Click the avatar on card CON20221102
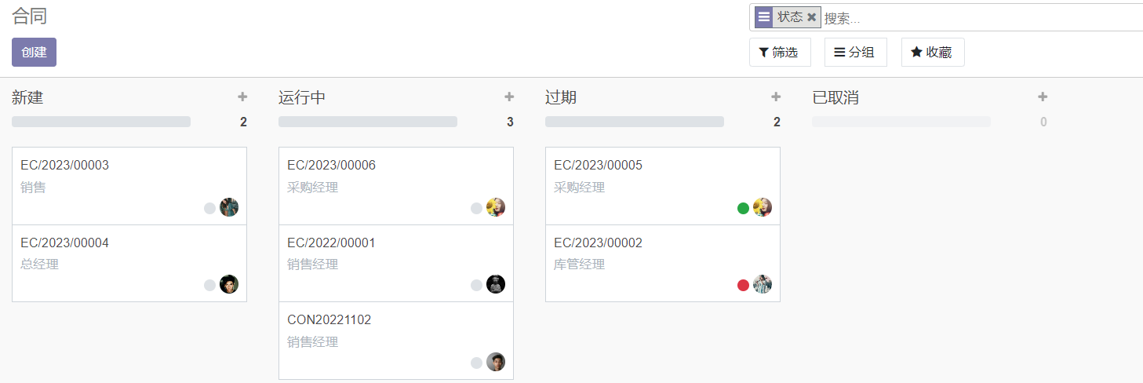Image resolution: width=1143 pixels, height=383 pixels. pos(496,362)
